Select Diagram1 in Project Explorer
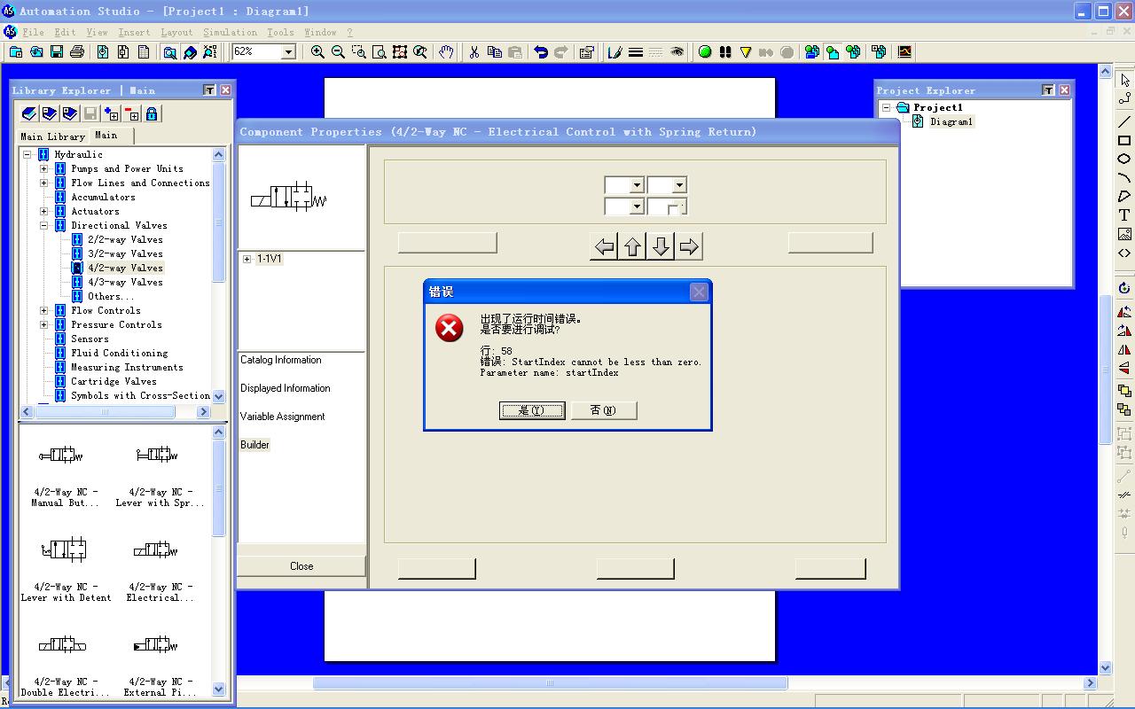The width and height of the screenshot is (1135, 709). (951, 121)
